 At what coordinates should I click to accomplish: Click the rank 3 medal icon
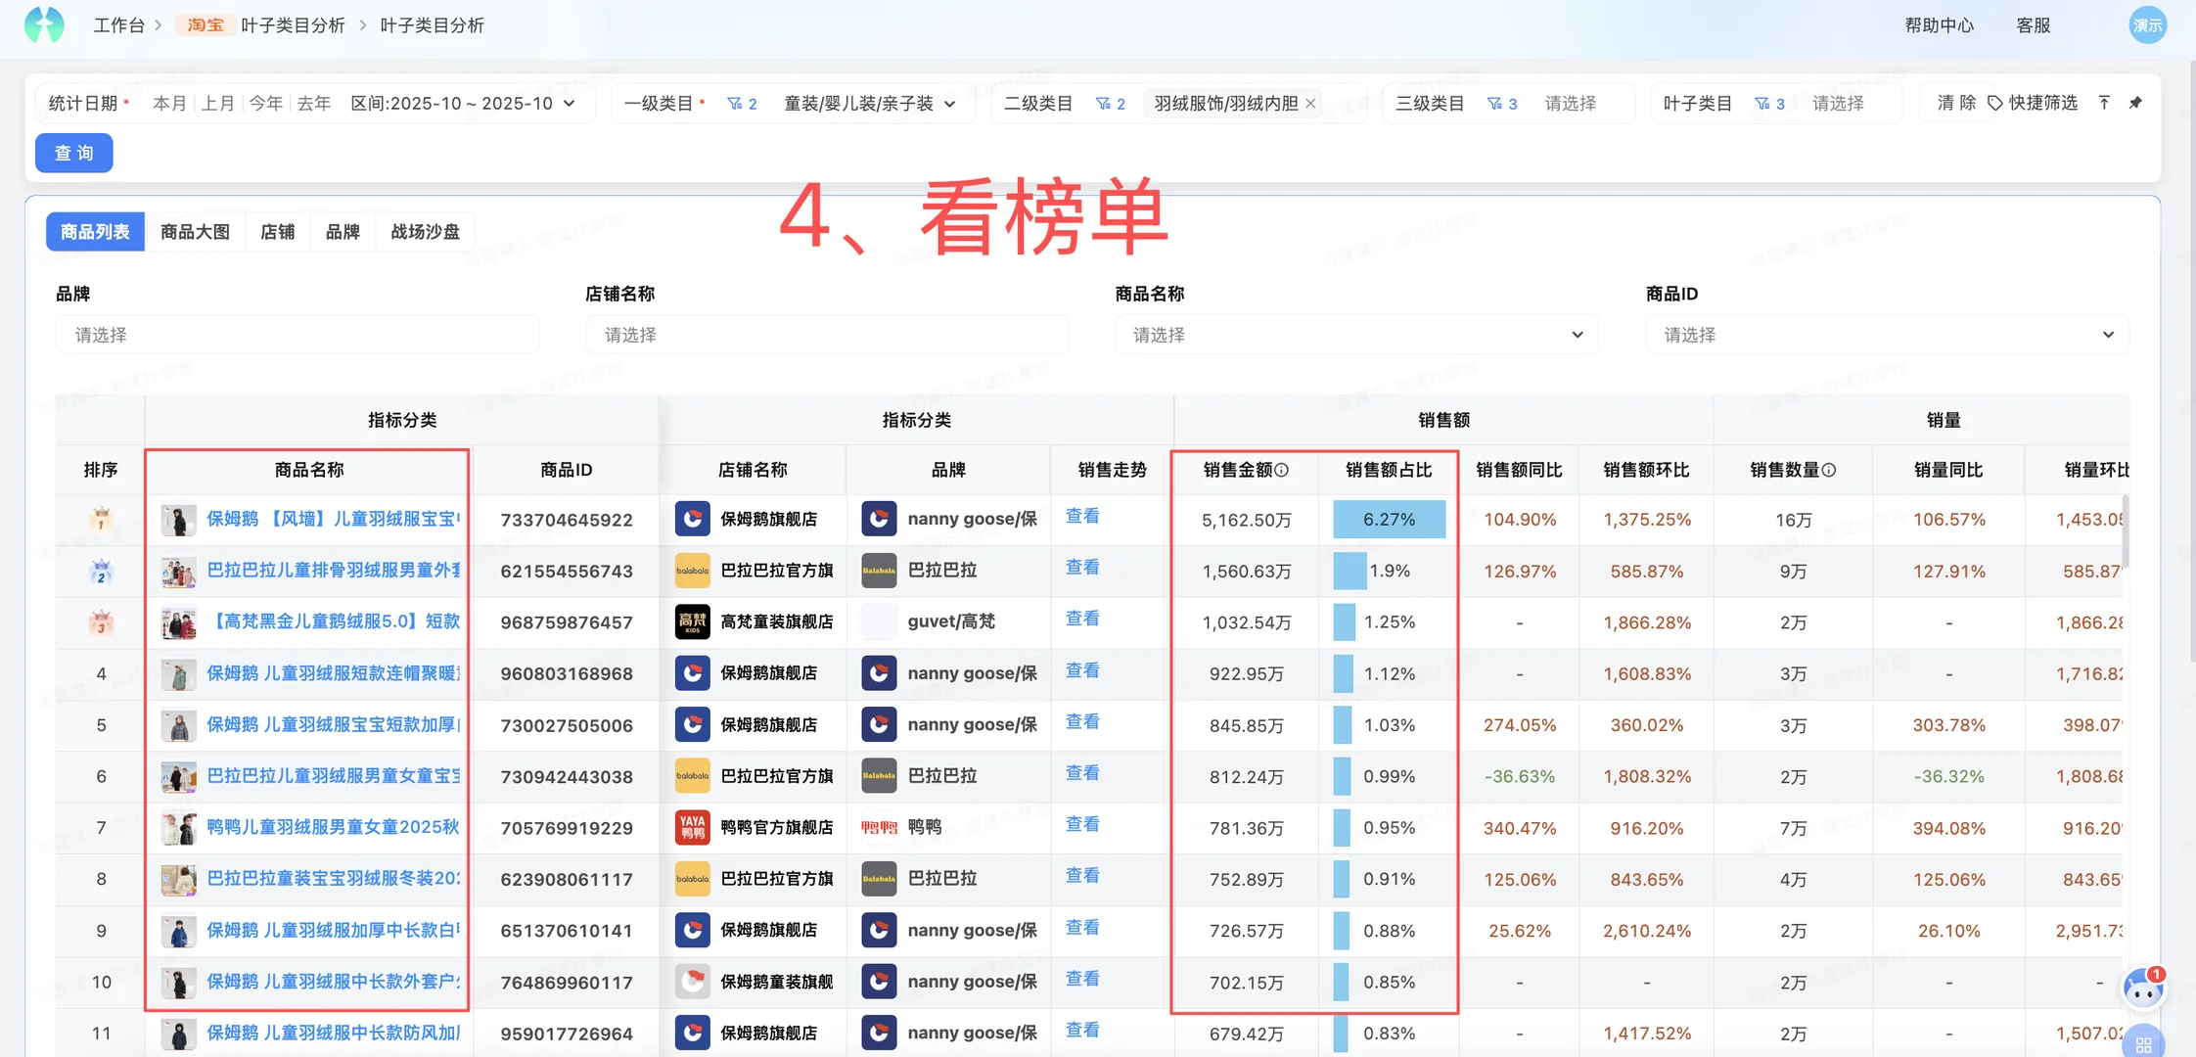point(101,621)
